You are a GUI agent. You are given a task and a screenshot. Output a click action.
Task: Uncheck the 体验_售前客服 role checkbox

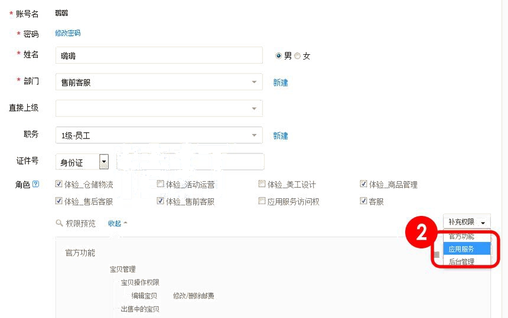click(160, 201)
